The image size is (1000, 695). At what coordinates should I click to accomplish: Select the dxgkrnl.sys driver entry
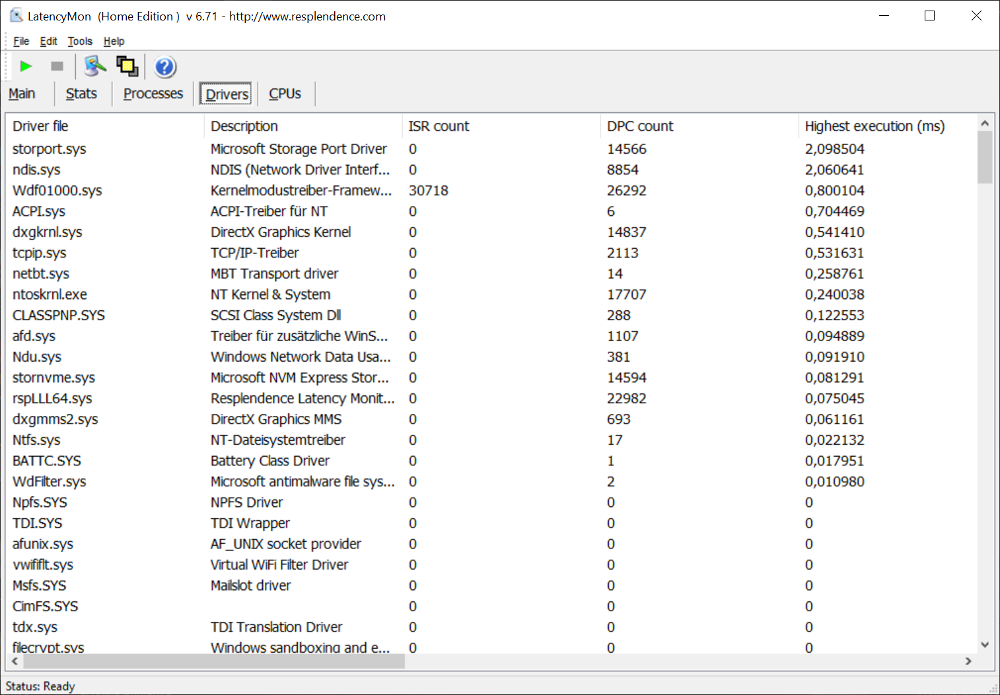[x=48, y=232]
